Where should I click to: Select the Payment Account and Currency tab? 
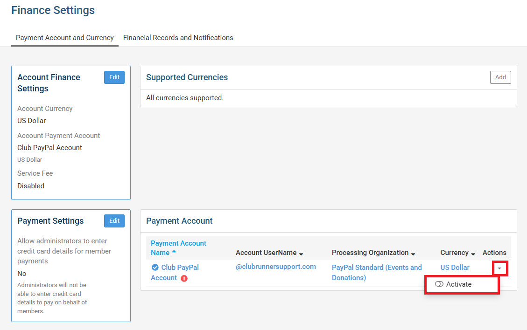[x=64, y=38]
